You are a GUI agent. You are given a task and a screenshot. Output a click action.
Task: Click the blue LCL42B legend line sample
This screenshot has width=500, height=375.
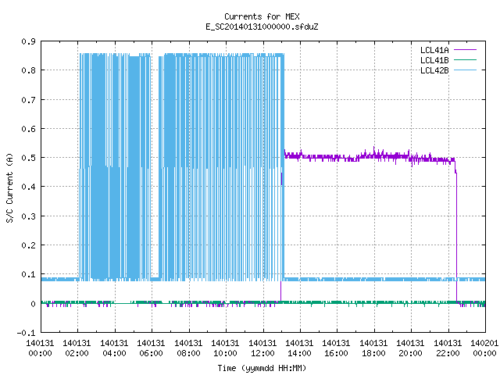pyautogui.click(x=465, y=70)
